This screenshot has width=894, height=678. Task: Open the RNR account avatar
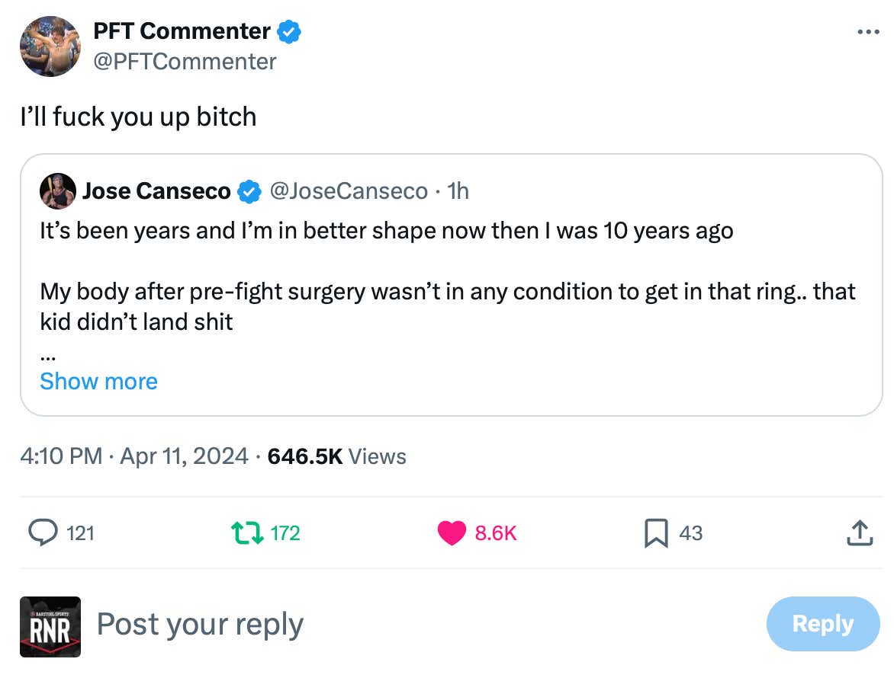pyautogui.click(x=50, y=625)
